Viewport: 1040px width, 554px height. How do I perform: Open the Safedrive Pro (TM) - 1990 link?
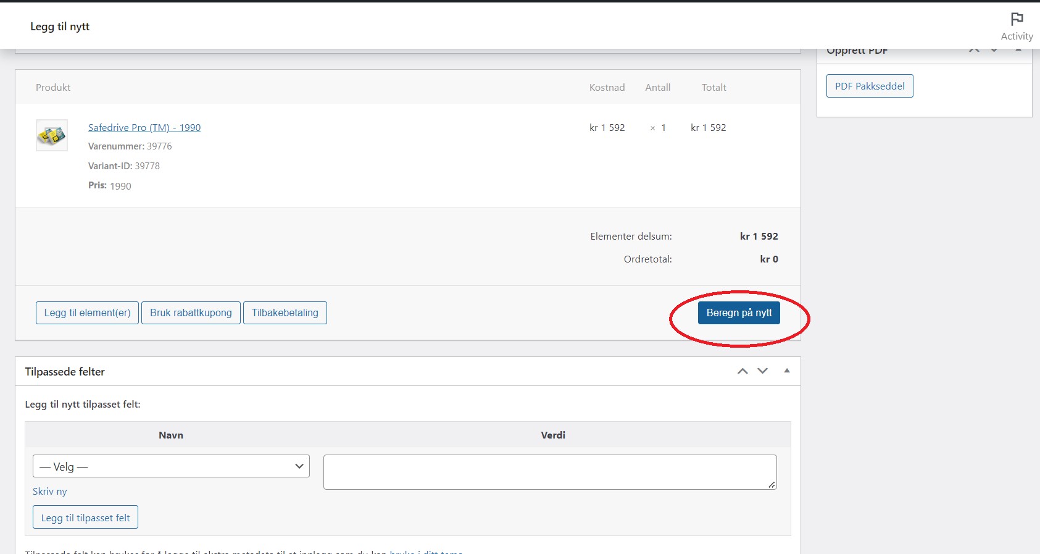click(144, 127)
